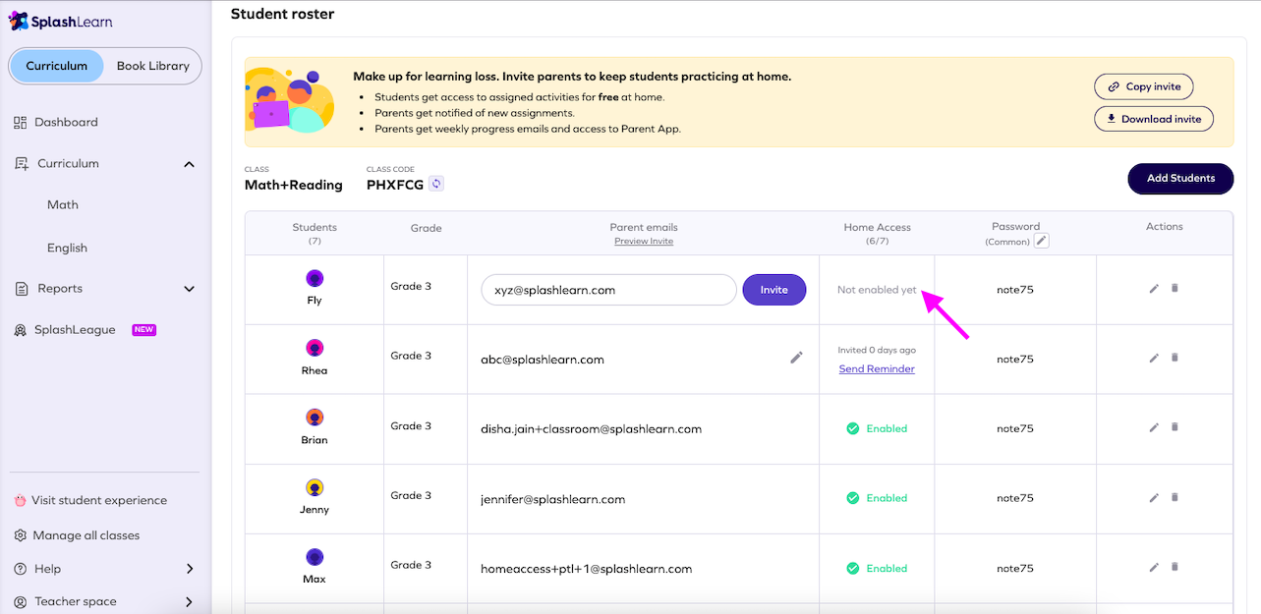Expand the Teacher space arrow

coord(190,602)
